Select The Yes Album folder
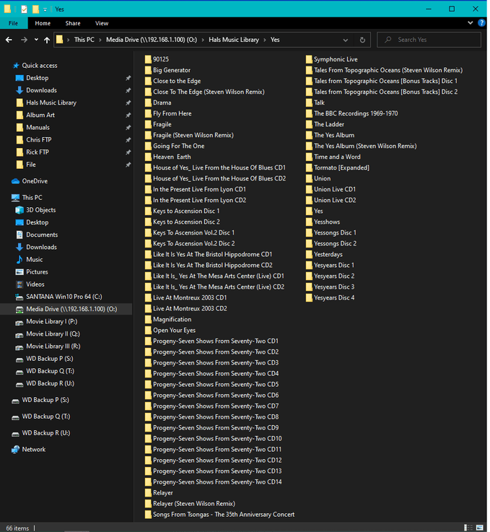Image resolution: width=490 pixels, height=532 pixels. [x=334, y=136]
